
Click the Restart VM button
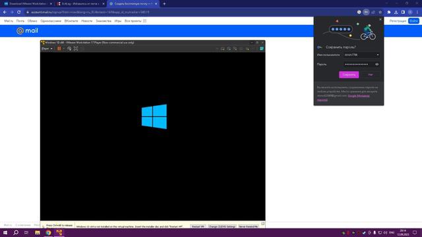click(x=198, y=226)
